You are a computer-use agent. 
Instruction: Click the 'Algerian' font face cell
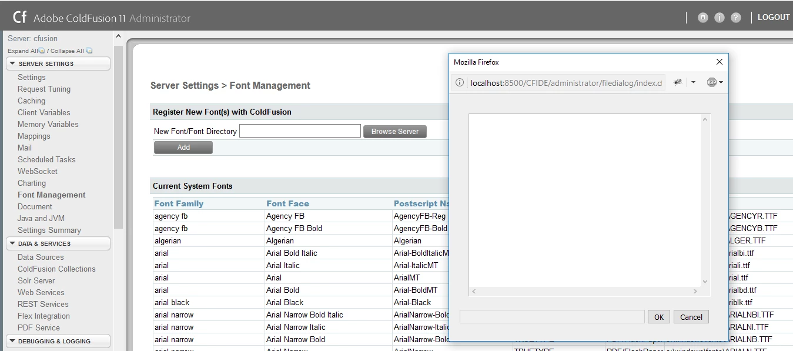click(280, 240)
